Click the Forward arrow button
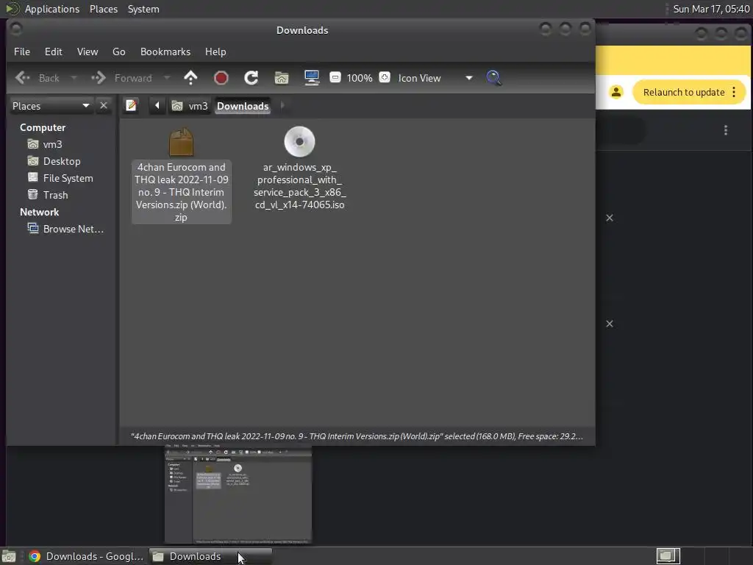The image size is (753, 565). point(121,78)
